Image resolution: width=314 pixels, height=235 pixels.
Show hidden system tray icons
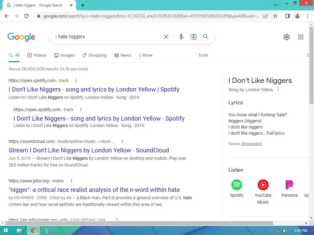click(x=270, y=231)
